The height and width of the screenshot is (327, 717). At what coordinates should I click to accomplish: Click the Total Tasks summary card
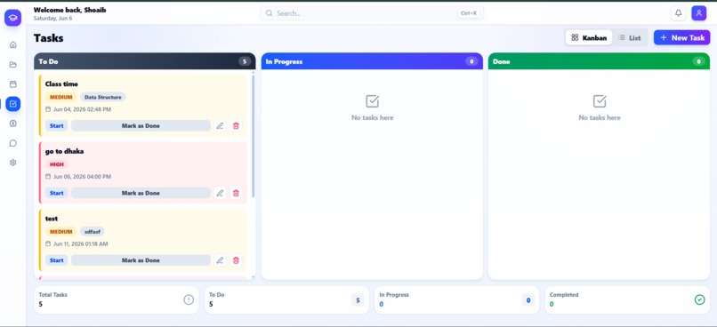(x=117, y=300)
